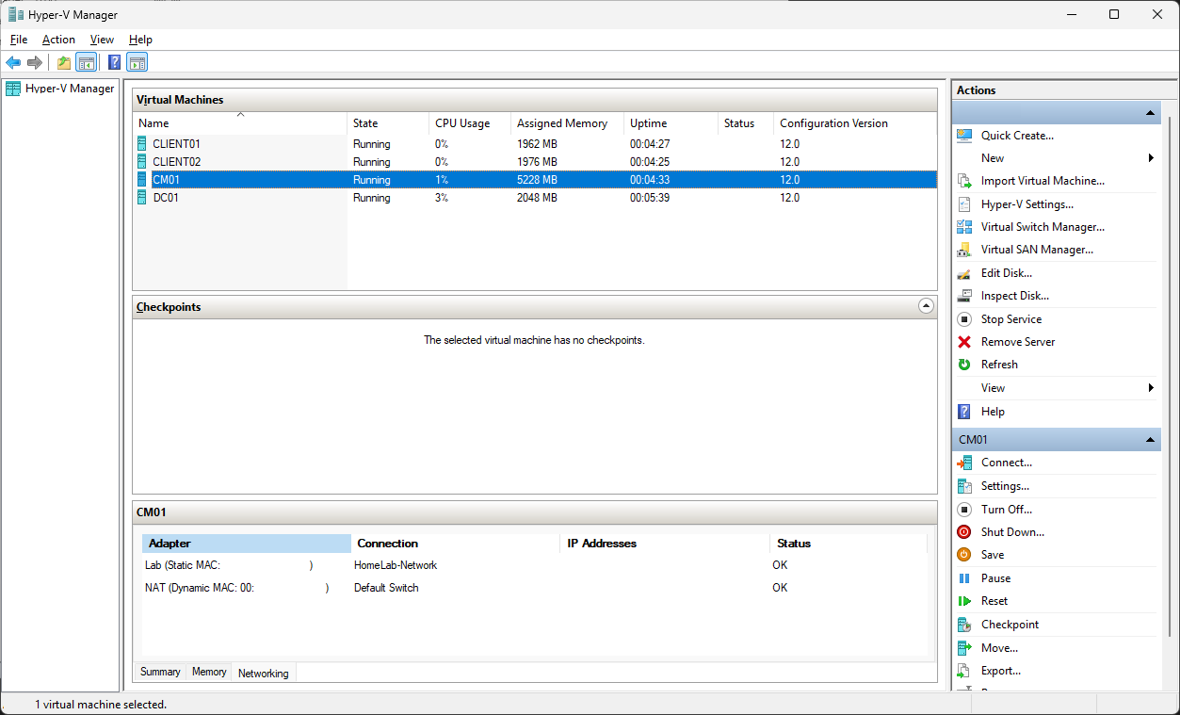Click the Virtual SAN Manager icon
Viewport: 1180px width, 715px height.
pos(964,250)
